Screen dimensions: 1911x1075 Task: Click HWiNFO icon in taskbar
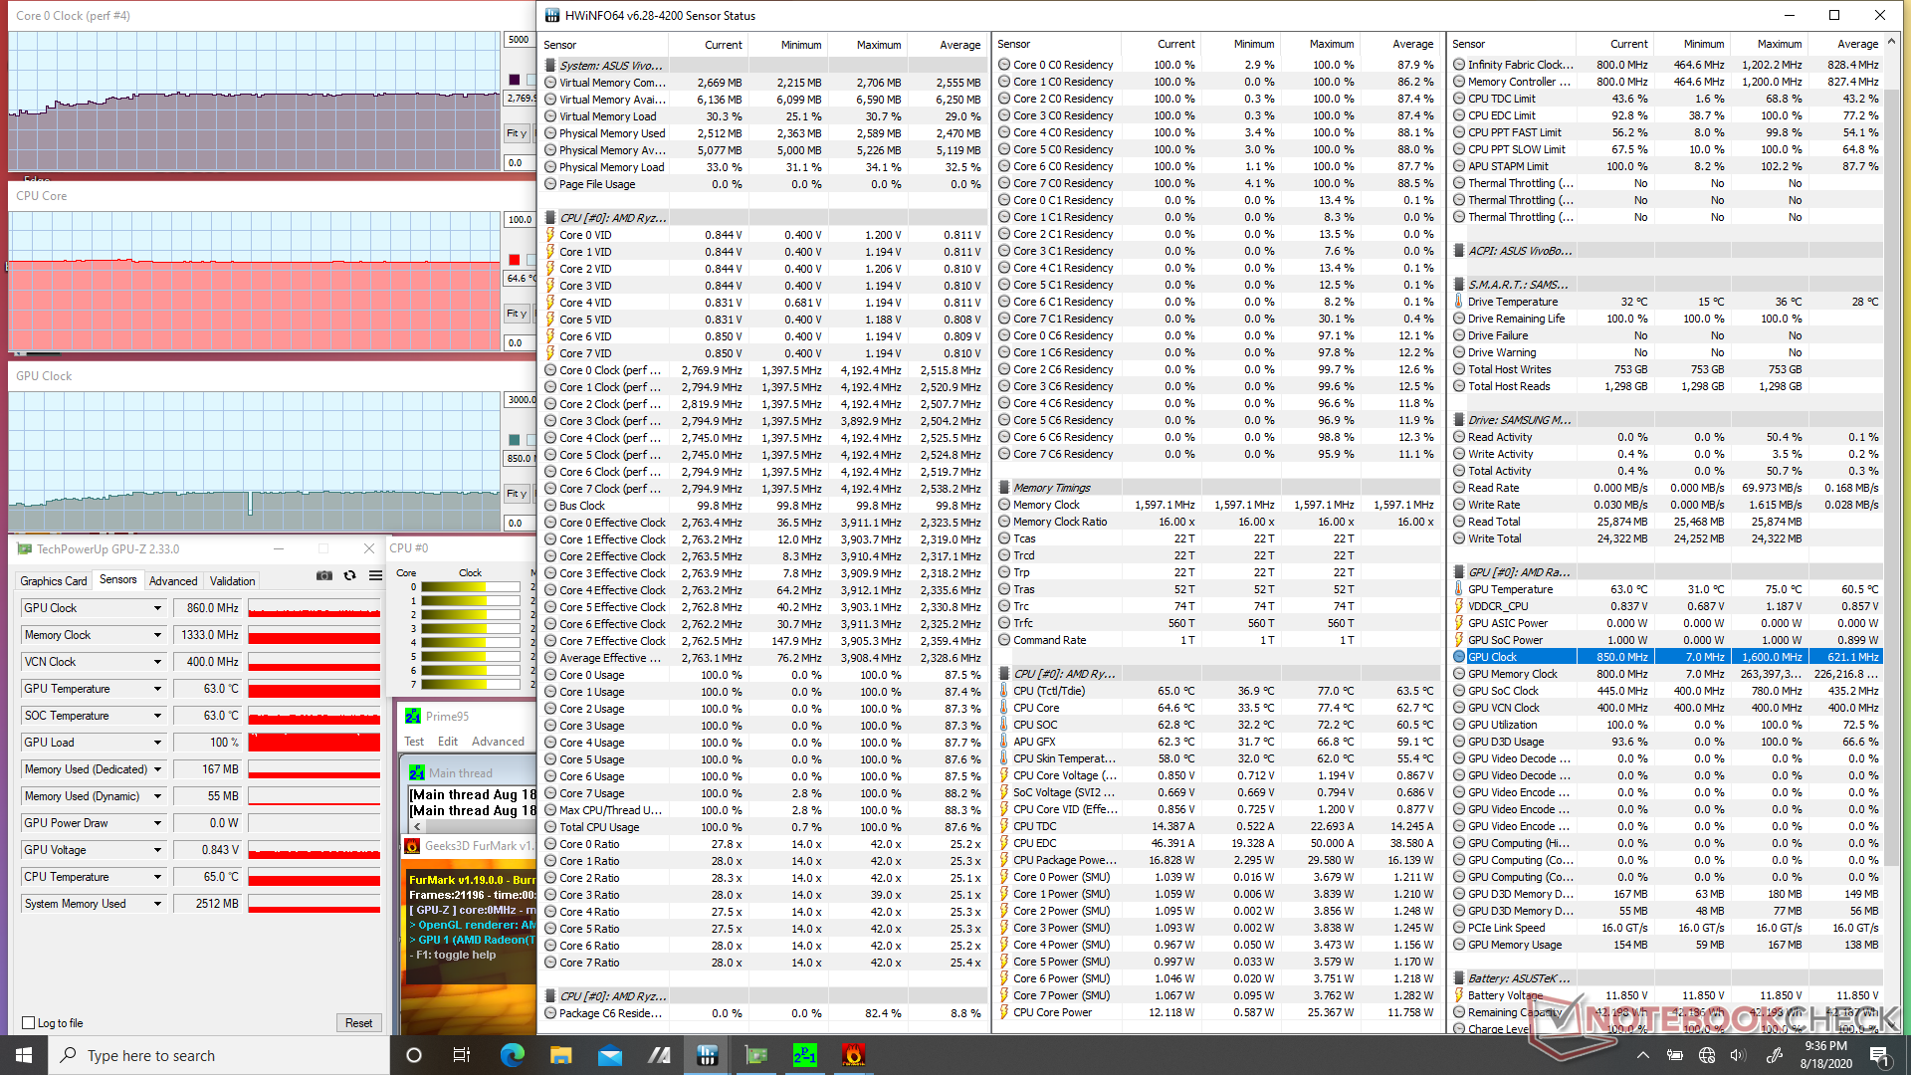(x=708, y=1055)
